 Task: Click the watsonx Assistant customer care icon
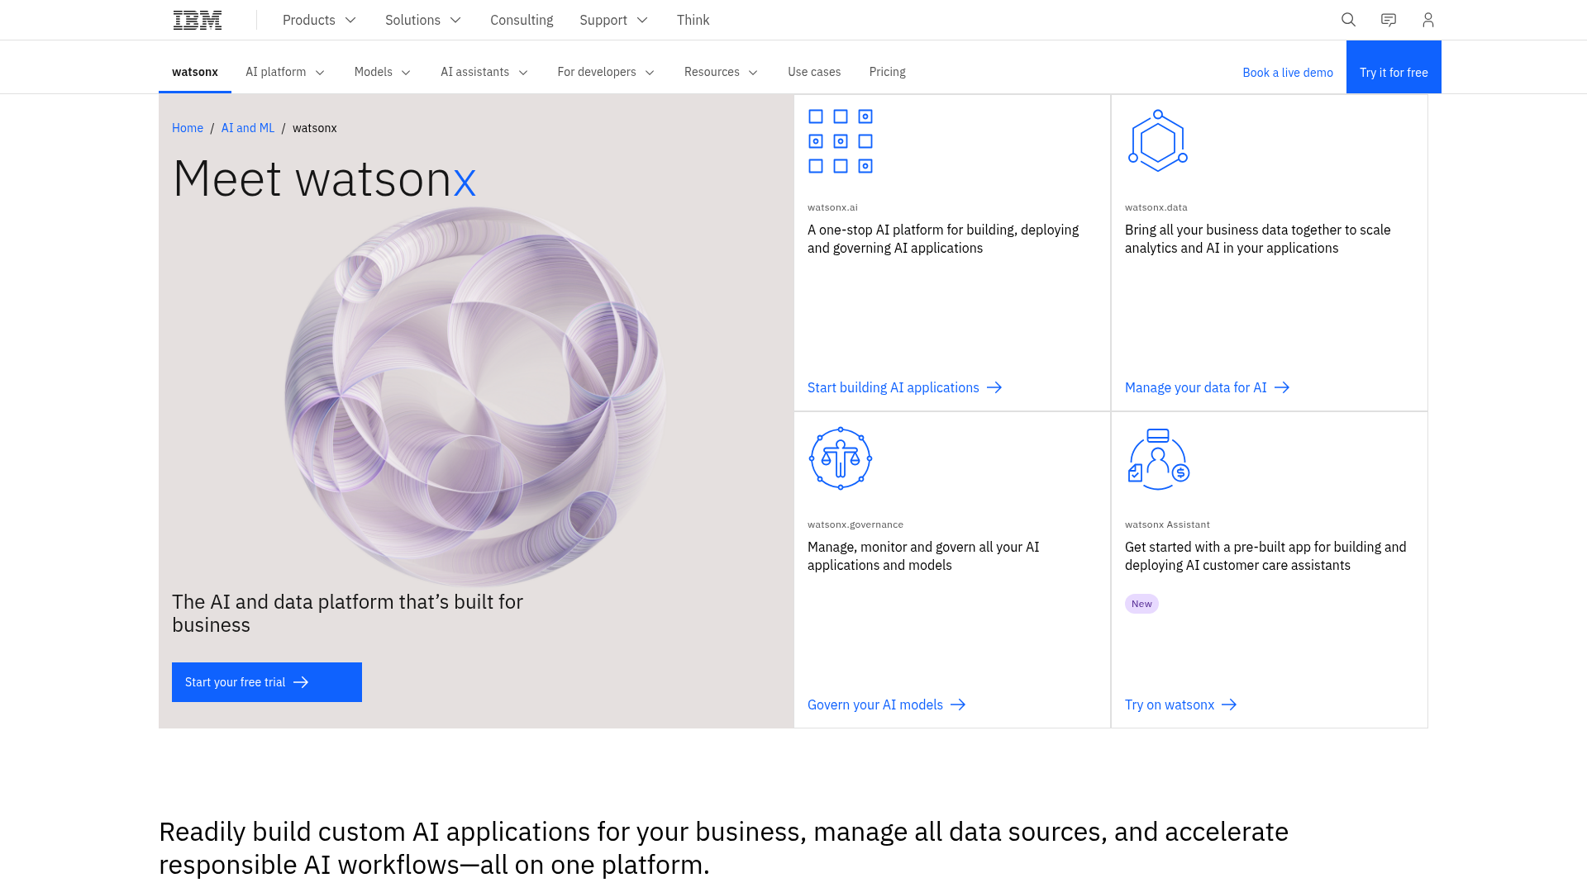(x=1157, y=458)
